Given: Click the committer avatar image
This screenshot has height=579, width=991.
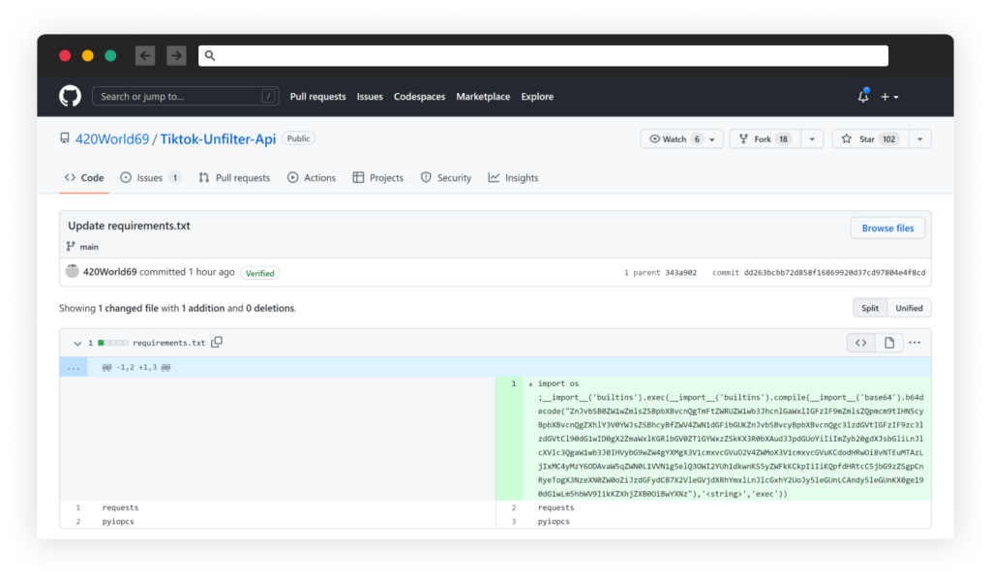Looking at the screenshot, I should (72, 272).
